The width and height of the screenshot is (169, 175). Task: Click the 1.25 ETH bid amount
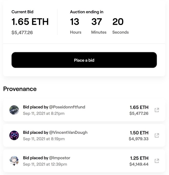point(139,158)
